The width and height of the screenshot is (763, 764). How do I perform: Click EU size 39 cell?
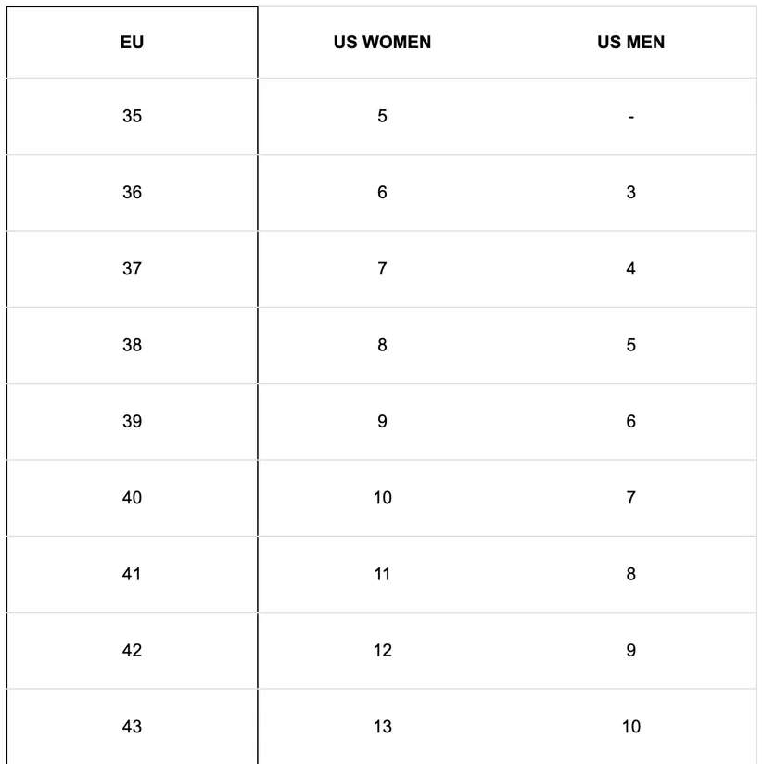[132, 422]
